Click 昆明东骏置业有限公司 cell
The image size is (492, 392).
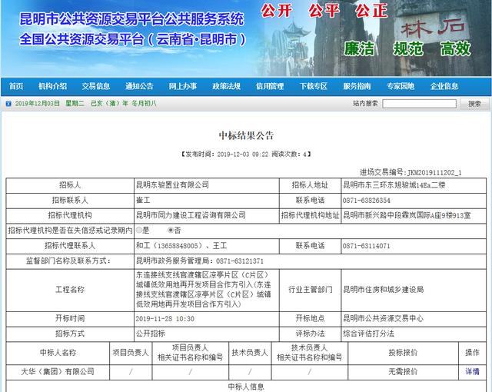(x=206, y=185)
